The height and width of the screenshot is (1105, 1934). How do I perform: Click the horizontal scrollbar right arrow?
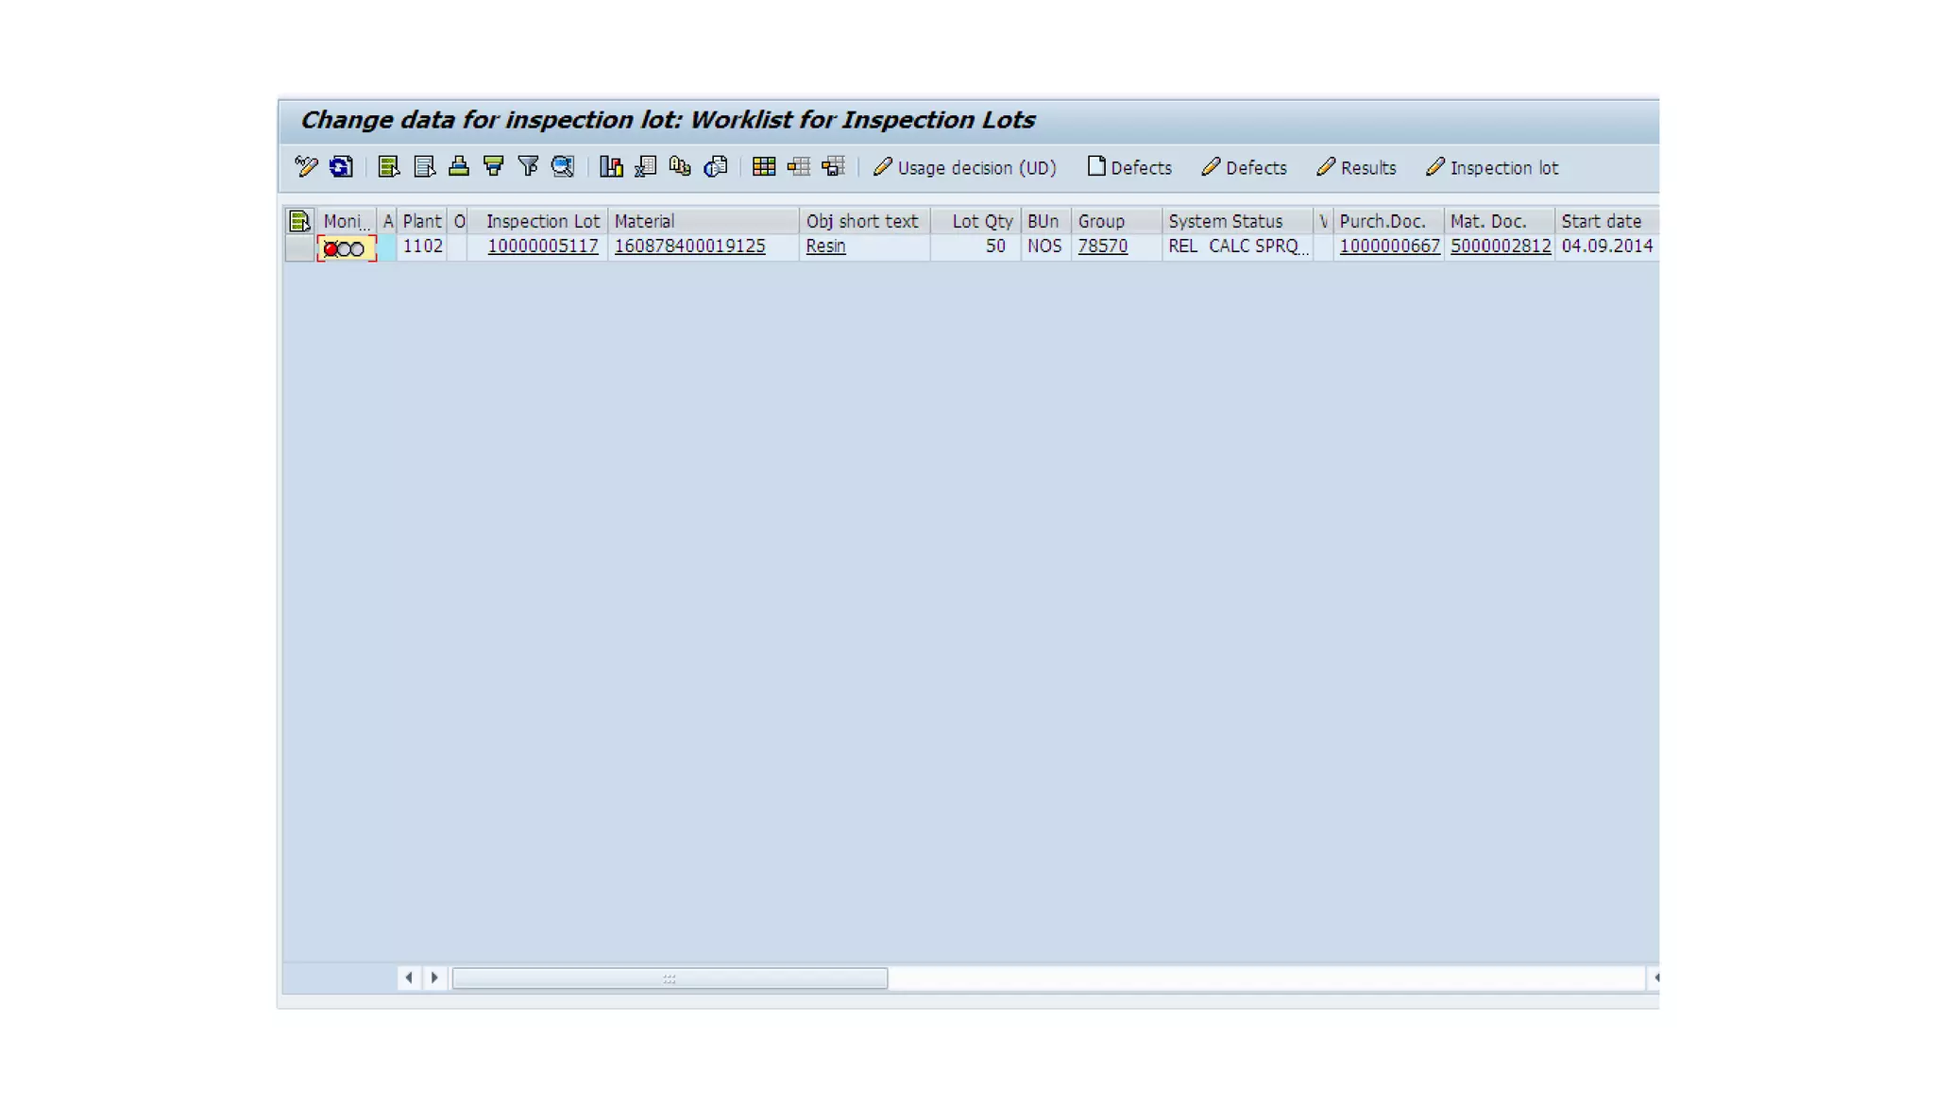coord(434,977)
